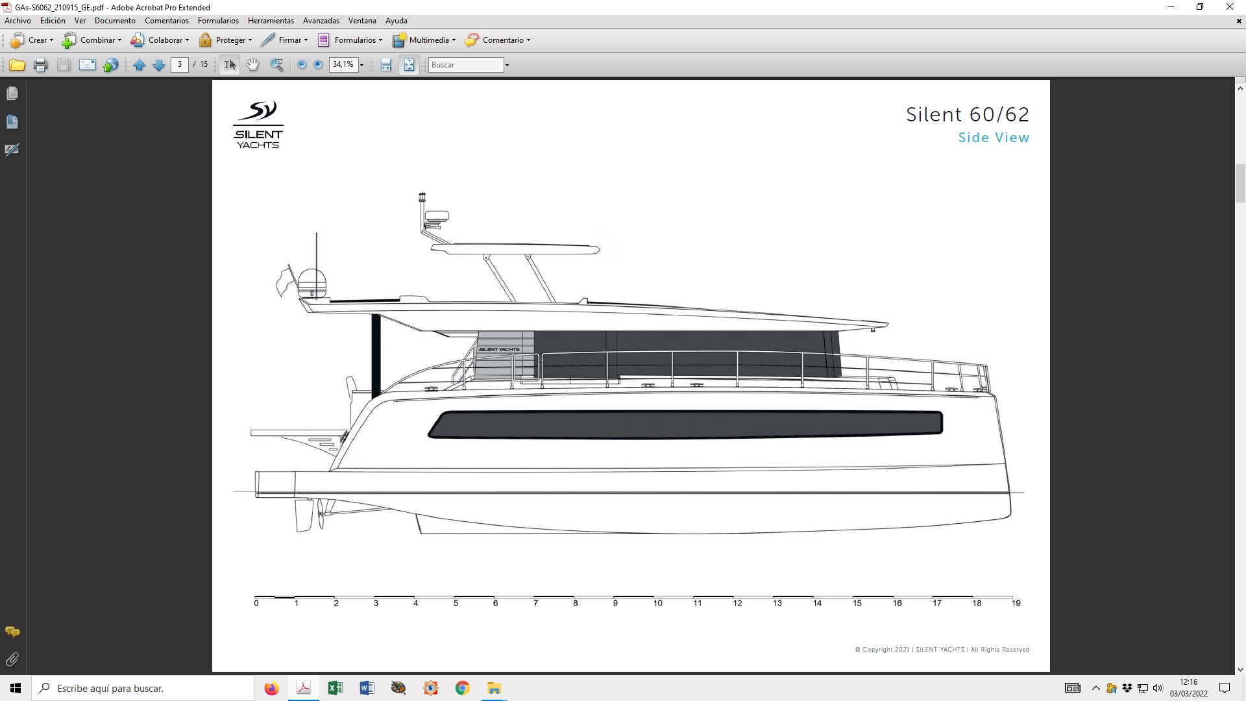The width and height of the screenshot is (1246, 701).
Task: Click the Firmar toolbar button
Action: (284, 40)
